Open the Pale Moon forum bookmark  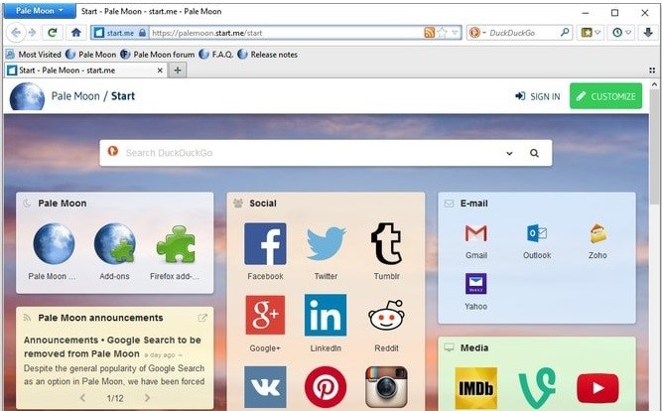pyautogui.click(x=158, y=55)
